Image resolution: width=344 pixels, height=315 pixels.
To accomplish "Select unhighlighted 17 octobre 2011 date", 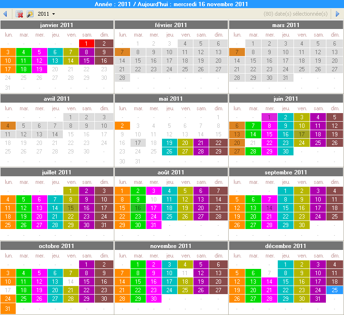I will tap(8, 290).
